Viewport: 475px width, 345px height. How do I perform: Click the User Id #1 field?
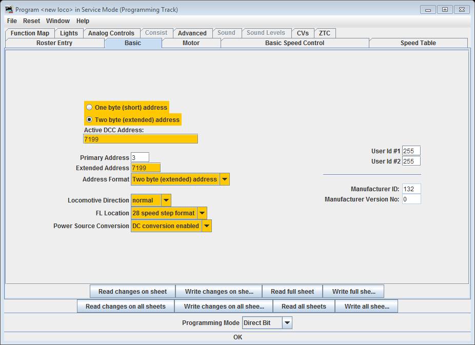pos(411,151)
